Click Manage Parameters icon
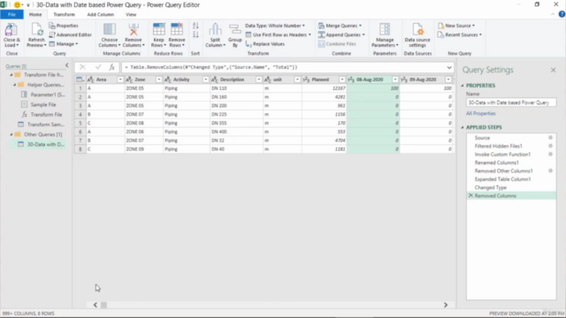Screen dimensions: 566x318 point(385,30)
